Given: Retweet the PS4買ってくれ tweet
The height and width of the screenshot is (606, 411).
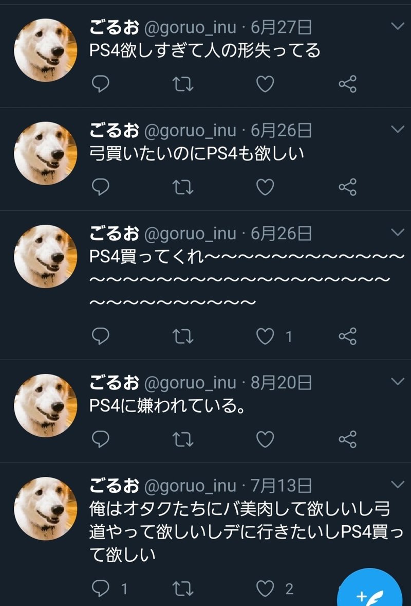Looking at the screenshot, I should click(182, 336).
